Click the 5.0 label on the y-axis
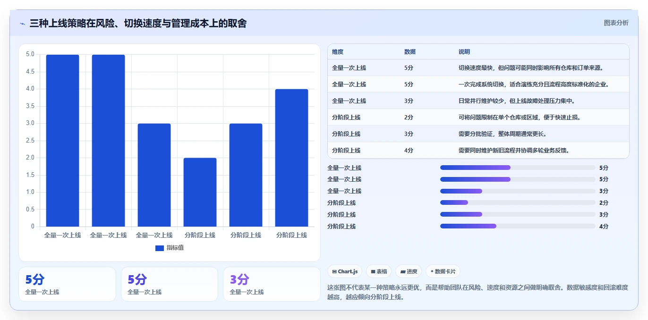 click(30, 54)
